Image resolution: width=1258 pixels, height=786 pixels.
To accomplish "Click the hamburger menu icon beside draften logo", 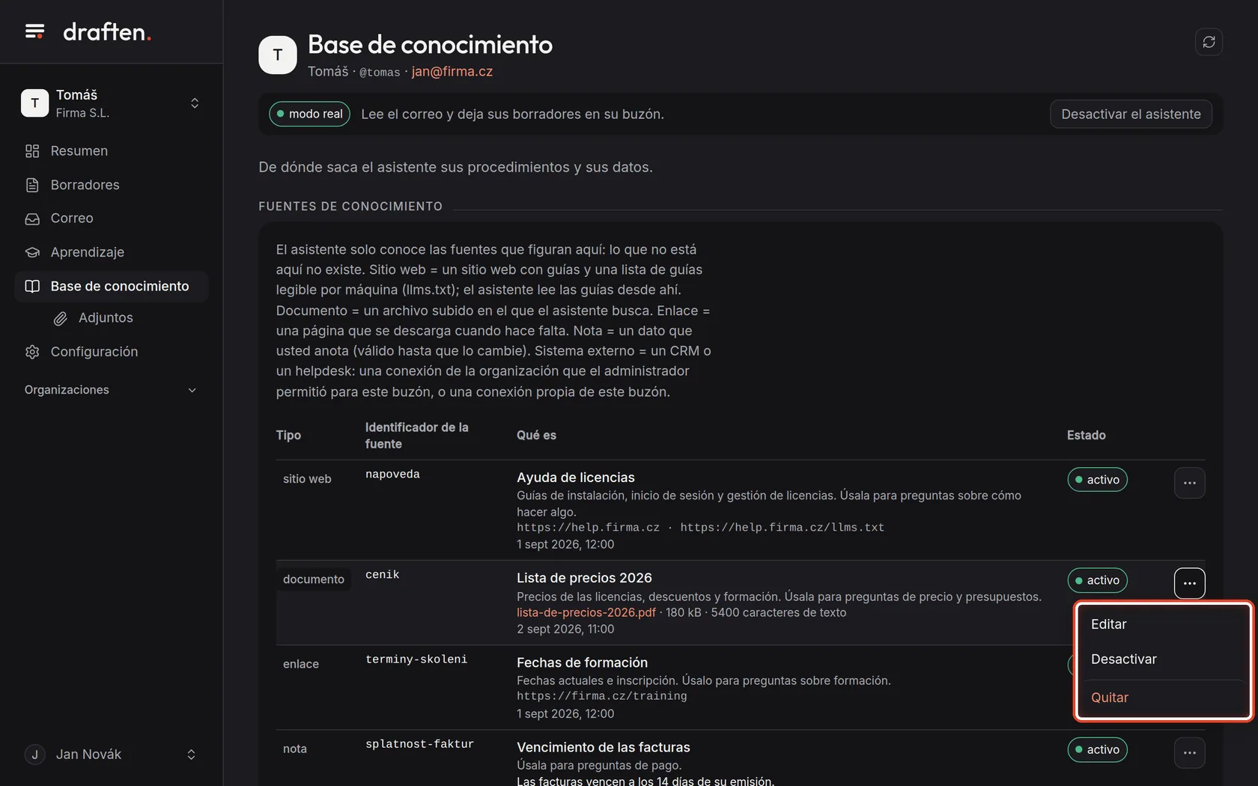I will coord(34,31).
